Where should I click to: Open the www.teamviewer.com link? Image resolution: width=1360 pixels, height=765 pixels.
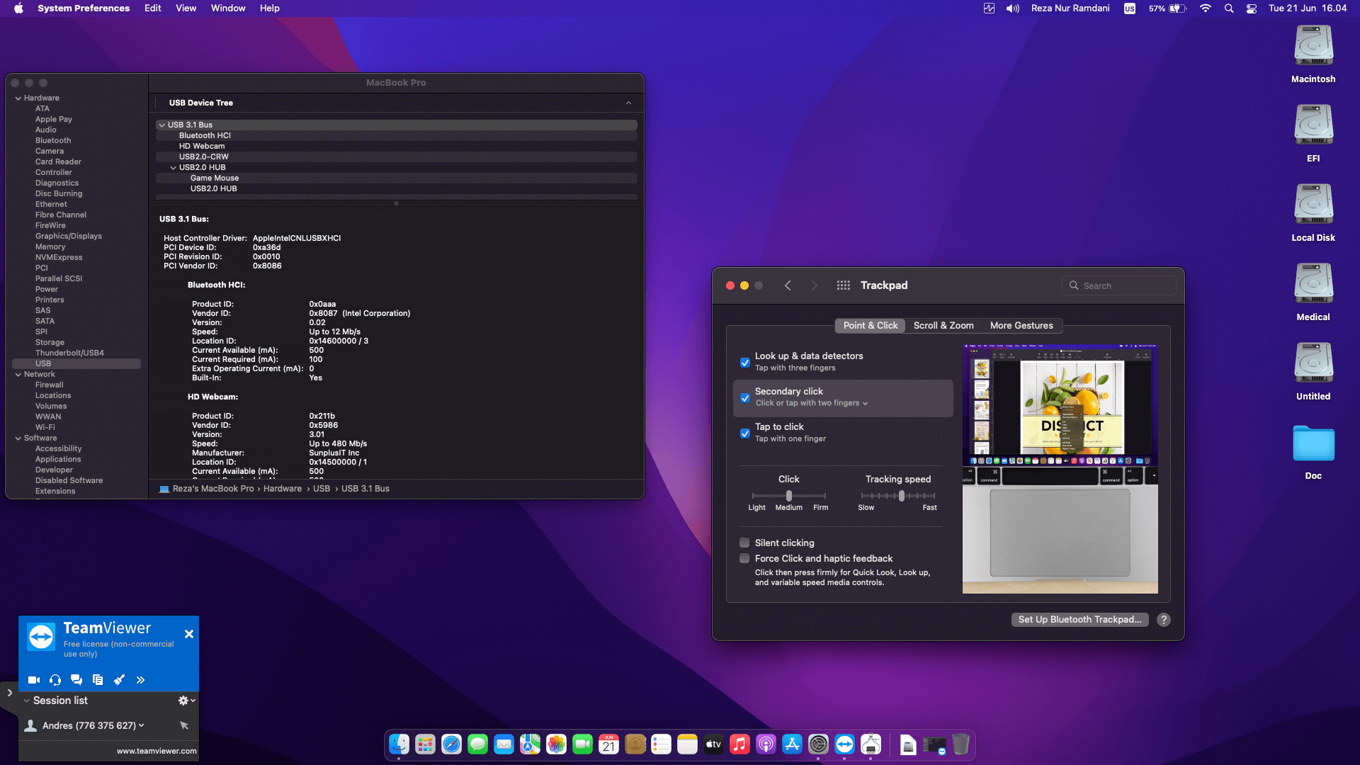[157, 752]
